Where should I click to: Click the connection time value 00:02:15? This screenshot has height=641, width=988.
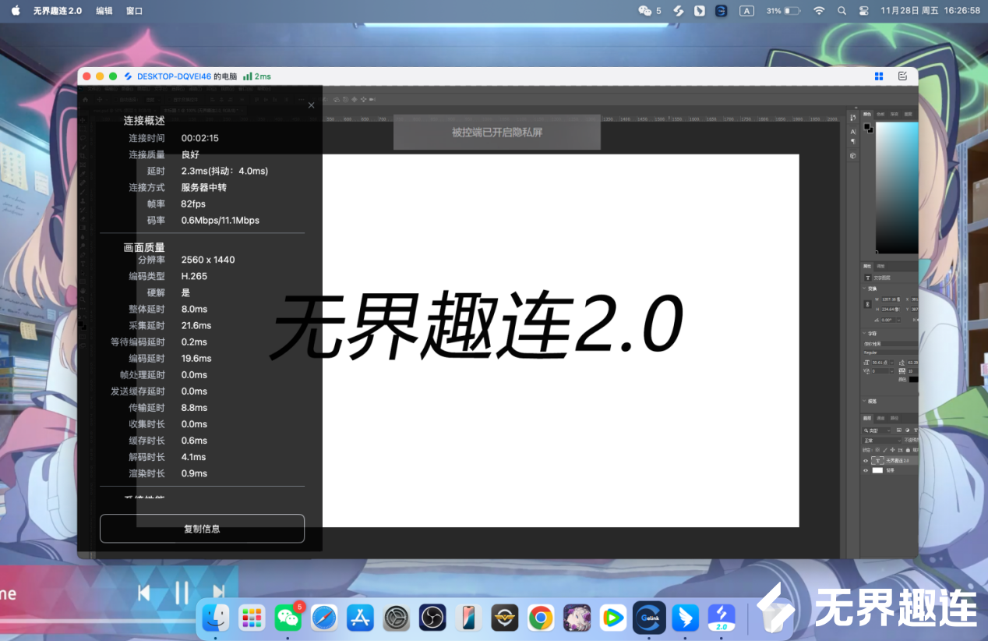coord(199,138)
